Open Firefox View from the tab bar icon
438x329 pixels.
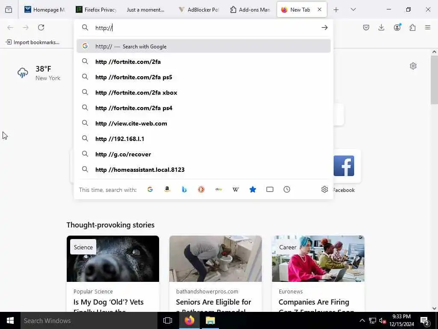tap(9, 9)
